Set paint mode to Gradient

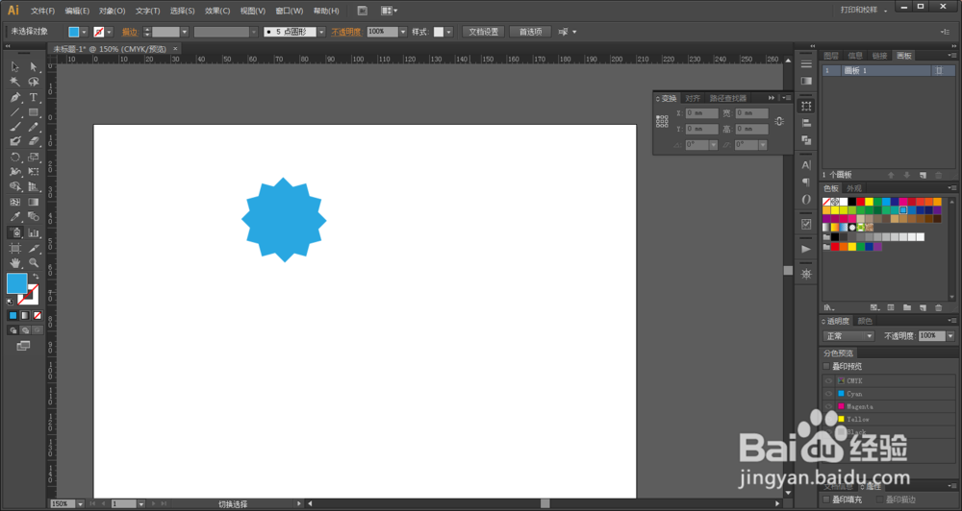tap(25, 316)
